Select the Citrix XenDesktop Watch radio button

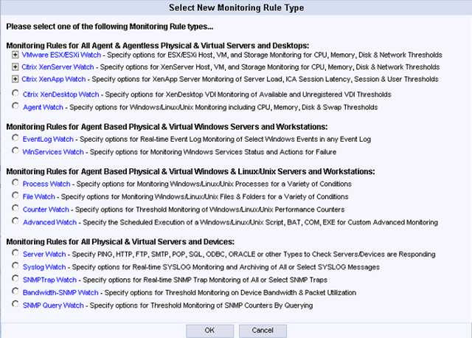click(x=15, y=93)
